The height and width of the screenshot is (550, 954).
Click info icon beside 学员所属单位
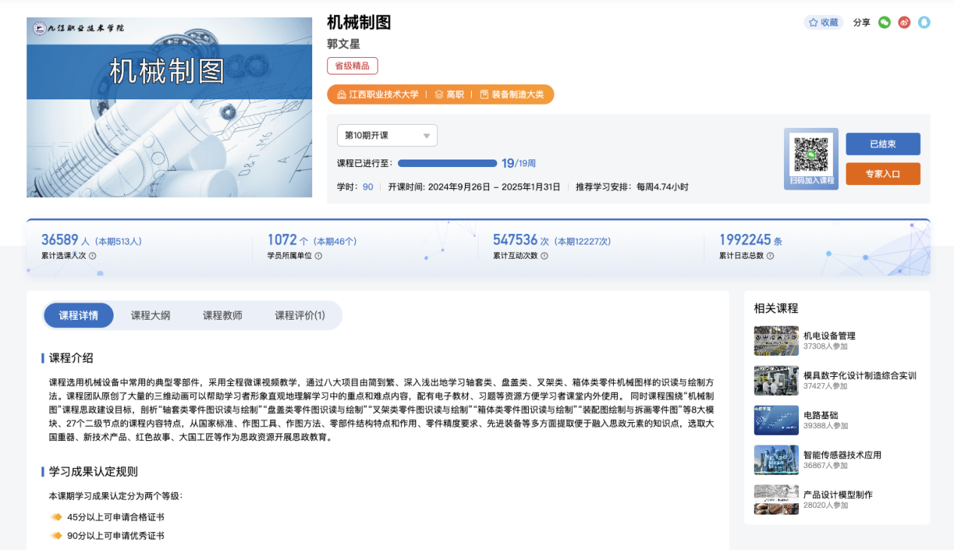point(318,256)
